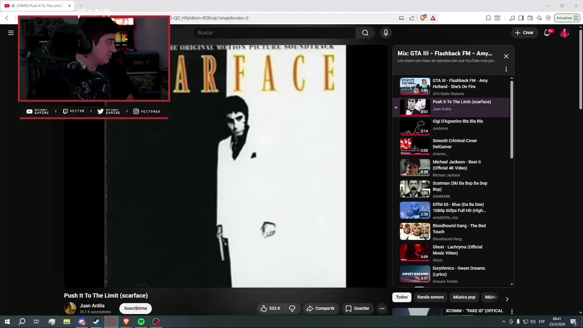Open the Brave Wallet icon
This screenshot has width=583, height=328.
(x=530, y=18)
